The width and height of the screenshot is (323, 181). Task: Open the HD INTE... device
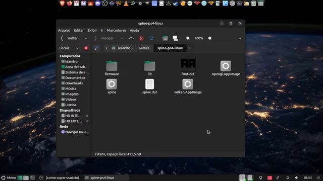point(71,116)
